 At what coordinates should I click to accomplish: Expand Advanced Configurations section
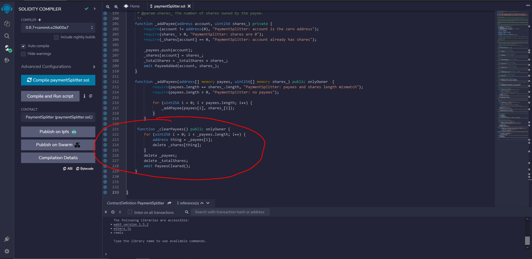58,67
